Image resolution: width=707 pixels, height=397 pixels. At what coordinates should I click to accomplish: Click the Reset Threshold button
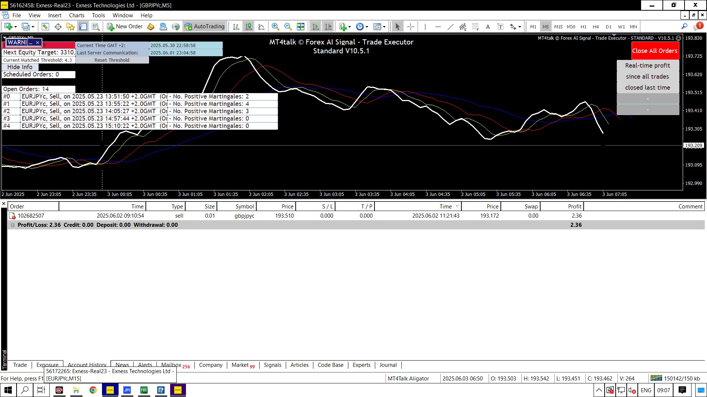pos(112,60)
